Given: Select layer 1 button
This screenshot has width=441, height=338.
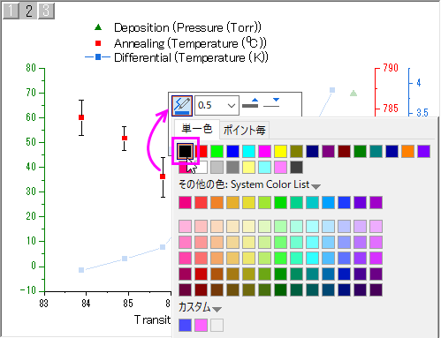Looking at the screenshot, I should pos(11,11).
